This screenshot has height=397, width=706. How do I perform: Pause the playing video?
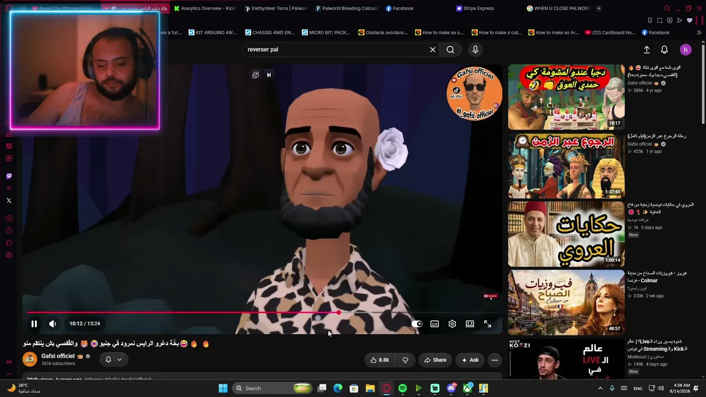(34, 324)
